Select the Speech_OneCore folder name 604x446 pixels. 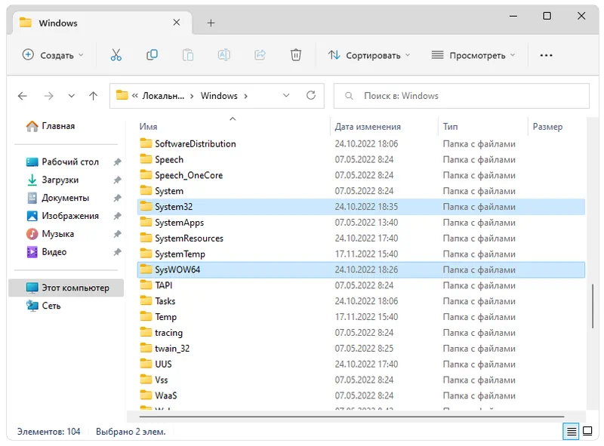189,175
